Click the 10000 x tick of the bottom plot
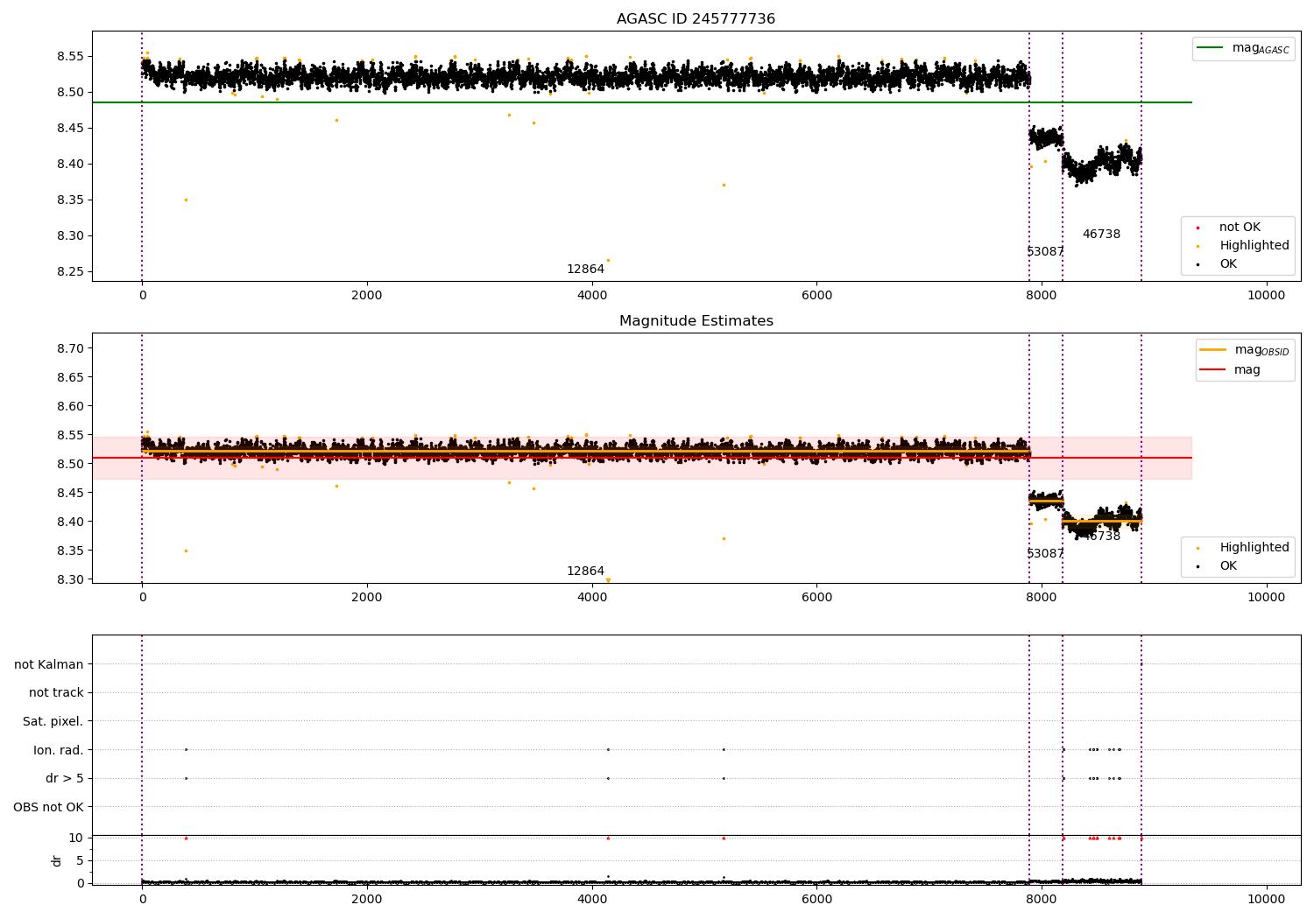Viewport: 1314px width, 919px height. 1266,899
